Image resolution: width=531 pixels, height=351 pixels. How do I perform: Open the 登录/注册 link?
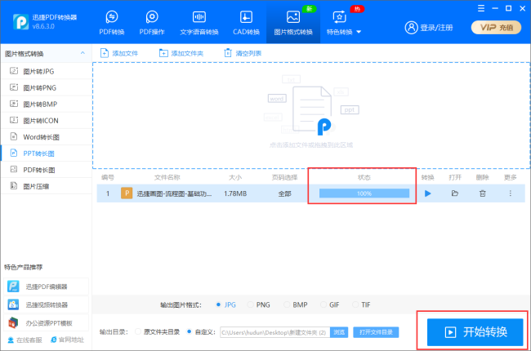click(436, 28)
